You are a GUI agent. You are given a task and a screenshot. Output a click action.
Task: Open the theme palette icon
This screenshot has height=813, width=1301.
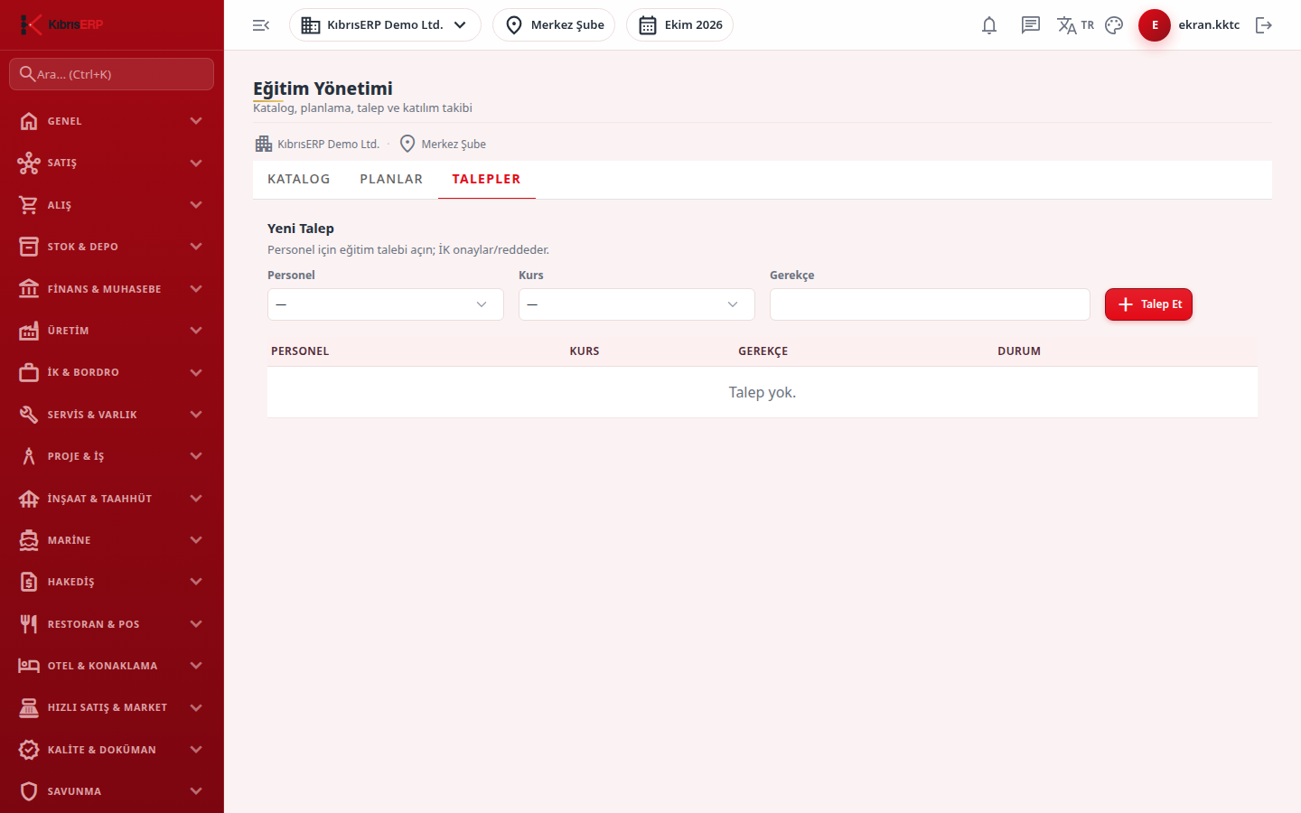point(1114,25)
